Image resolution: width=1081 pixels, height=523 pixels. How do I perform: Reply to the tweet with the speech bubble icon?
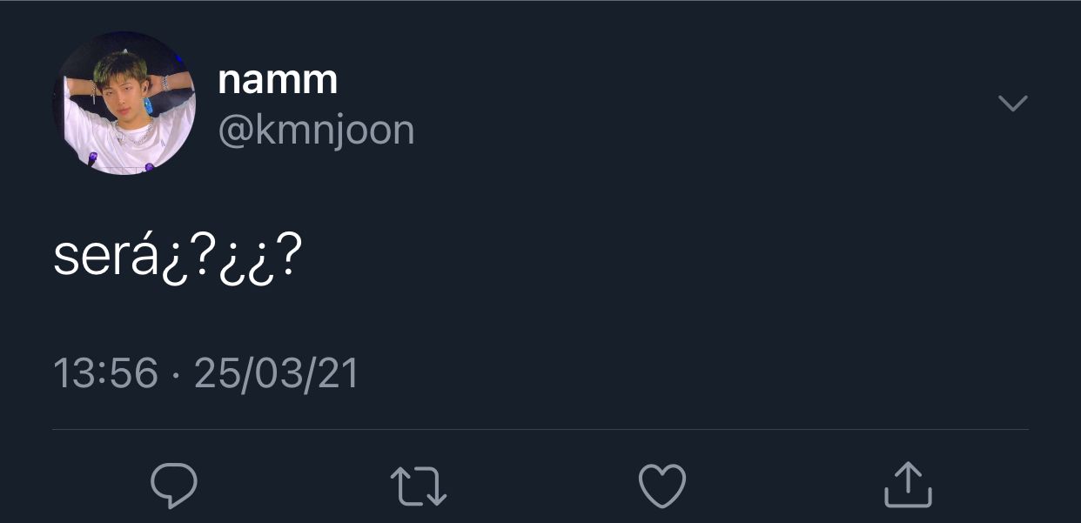click(174, 486)
